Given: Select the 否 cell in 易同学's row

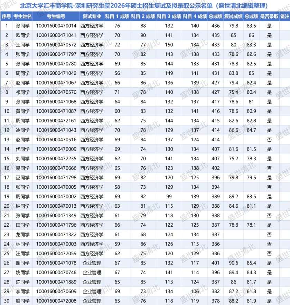Looking at the screenshot, I should point(269,168).
